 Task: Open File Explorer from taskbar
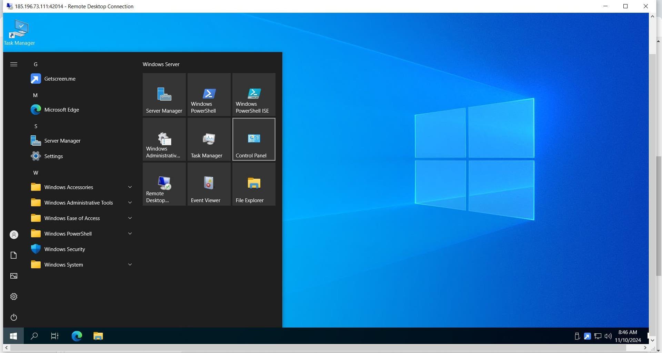point(98,336)
